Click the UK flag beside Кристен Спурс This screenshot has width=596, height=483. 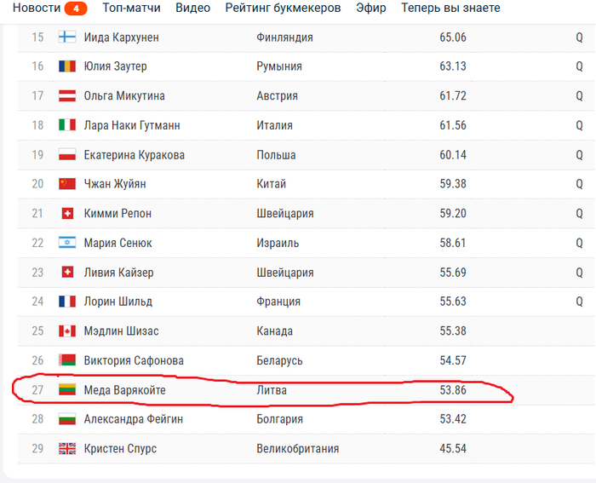(x=67, y=448)
